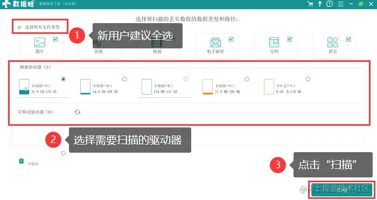
Task: Click the 27.0 MB/299 MB drive icon
Action: point(207,87)
